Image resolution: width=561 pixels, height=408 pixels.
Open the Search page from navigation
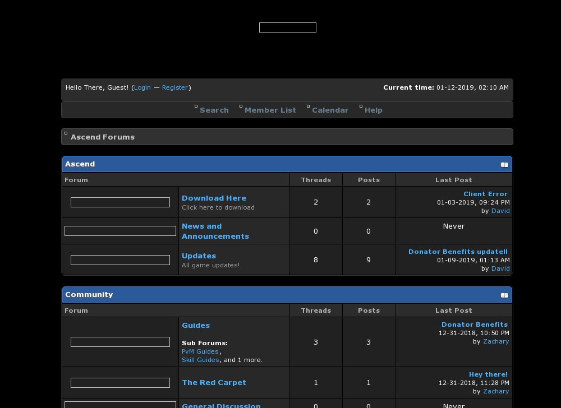point(214,110)
